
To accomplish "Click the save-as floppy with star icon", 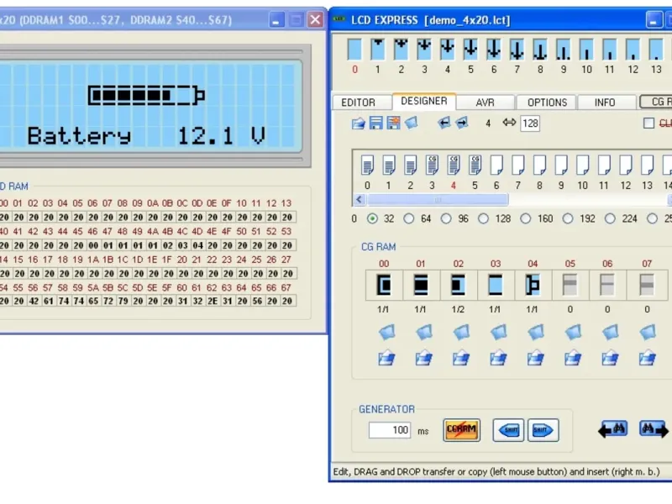I will (393, 123).
